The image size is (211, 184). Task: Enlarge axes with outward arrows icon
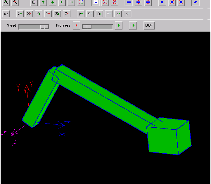(x=105, y=2)
